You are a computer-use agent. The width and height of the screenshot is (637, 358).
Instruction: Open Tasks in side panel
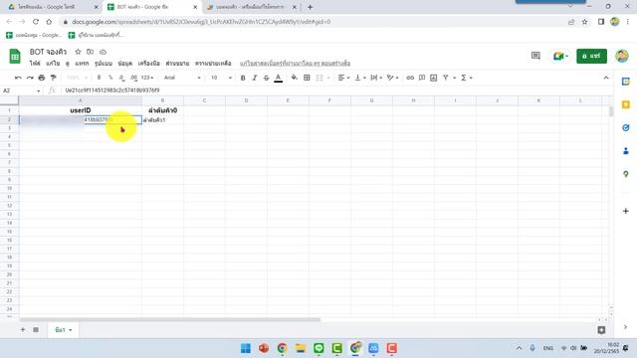click(x=626, y=128)
